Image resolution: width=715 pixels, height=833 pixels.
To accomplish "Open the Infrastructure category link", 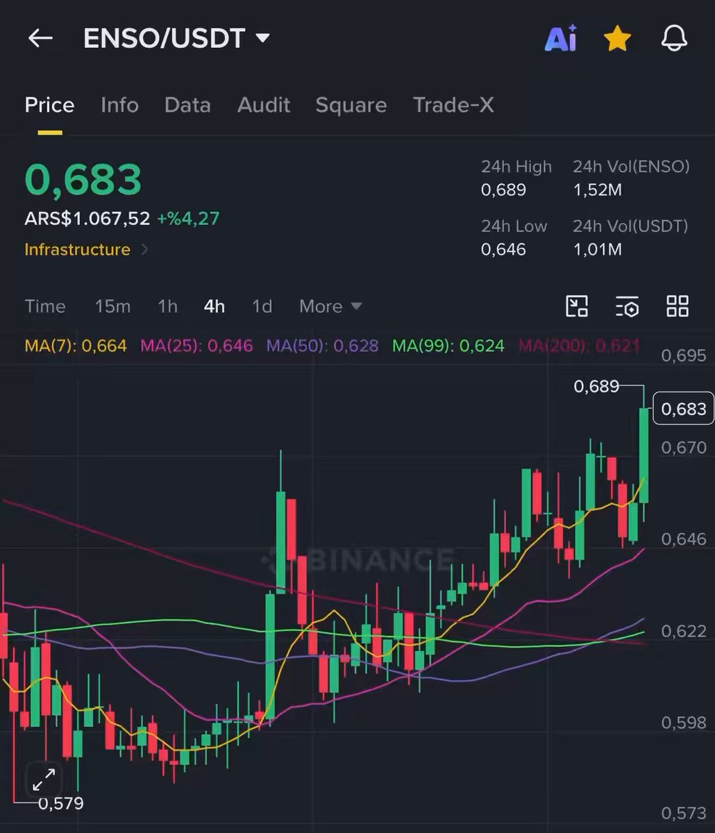I will [86, 249].
